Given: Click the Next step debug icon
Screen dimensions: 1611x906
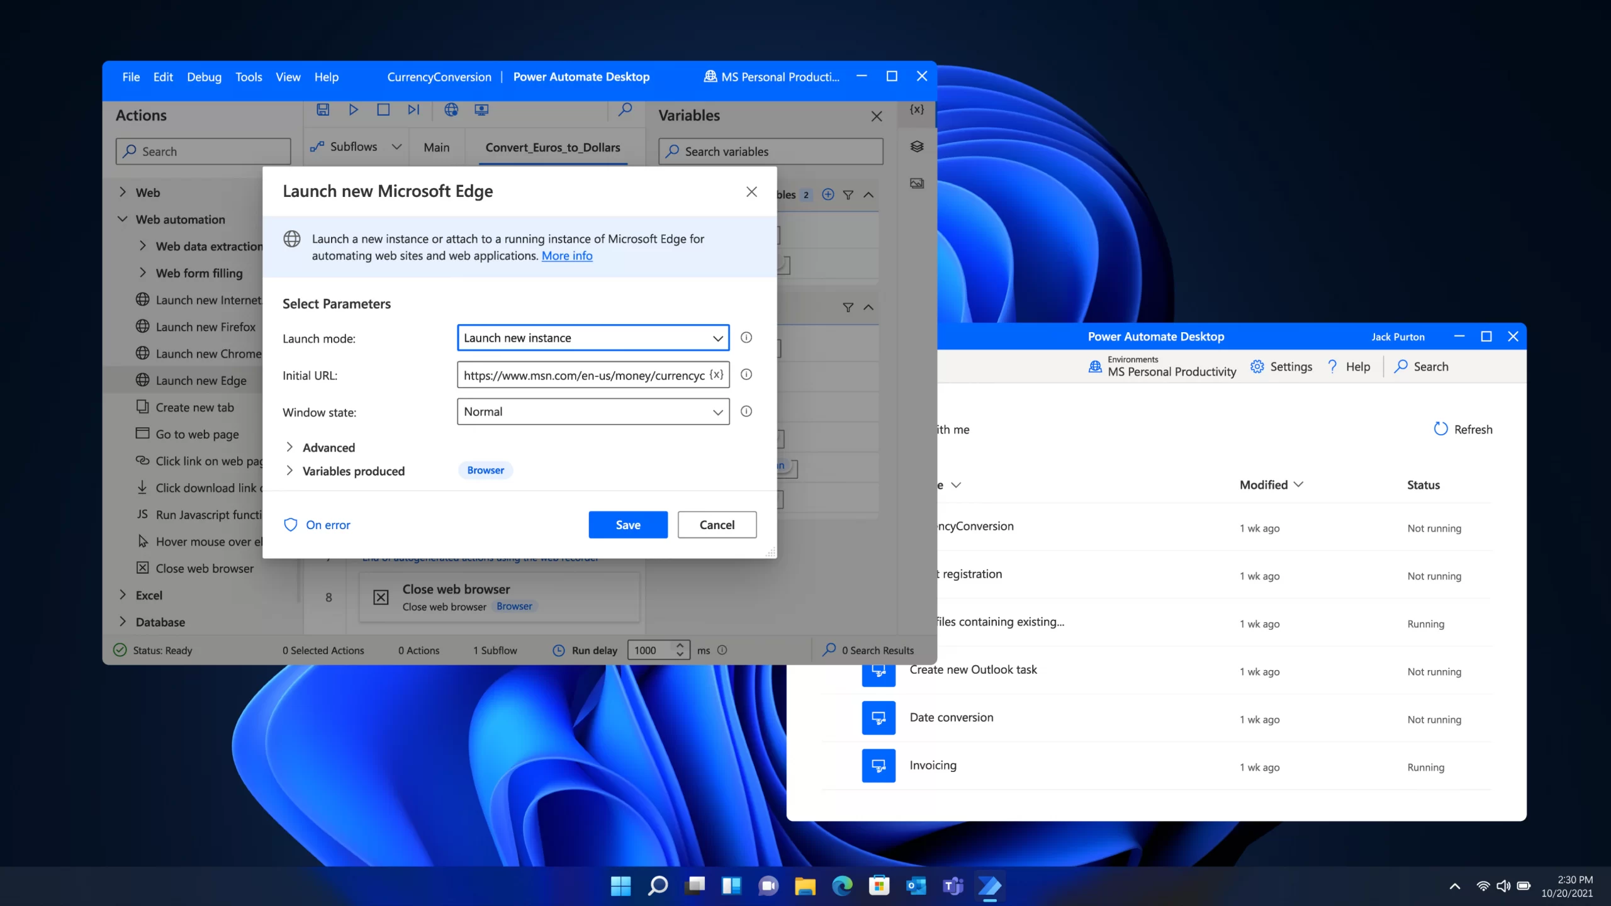Looking at the screenshot, I should (x=414, y=109).
